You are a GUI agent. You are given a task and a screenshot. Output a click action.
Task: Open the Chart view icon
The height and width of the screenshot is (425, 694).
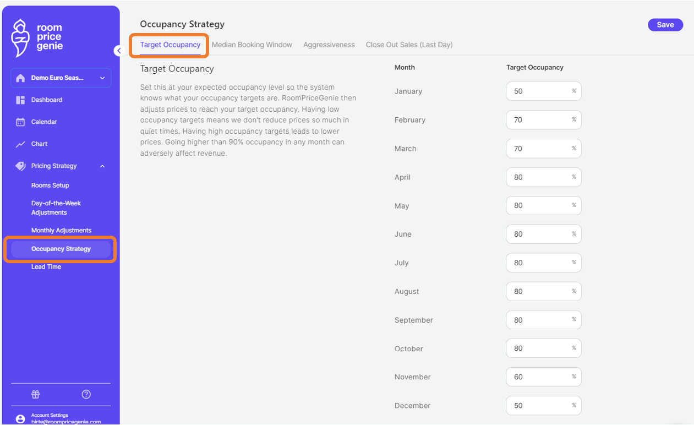[x=20, y=144]
